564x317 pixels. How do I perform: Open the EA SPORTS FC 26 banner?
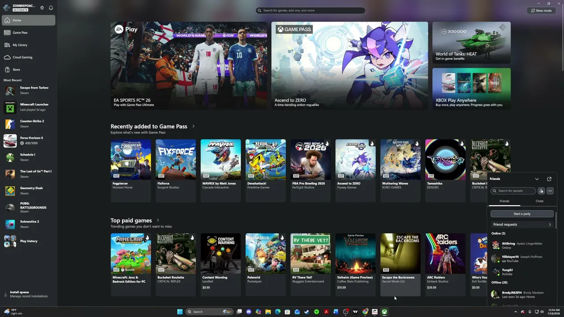pyautogui.click(x=189, y=65)
